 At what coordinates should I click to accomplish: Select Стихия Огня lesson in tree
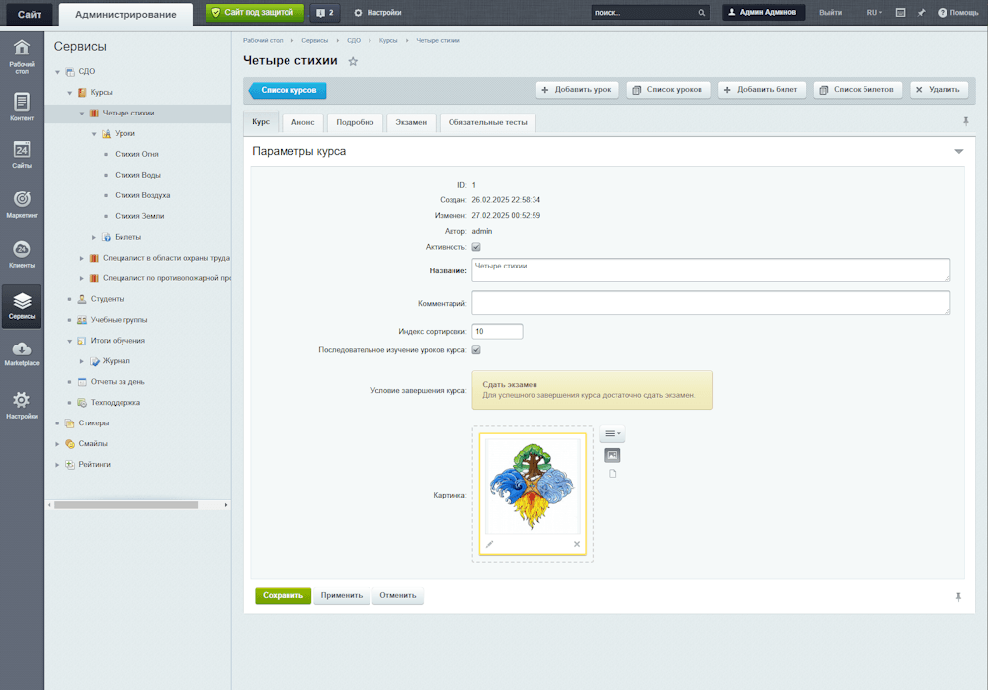[x=136, y=154]
